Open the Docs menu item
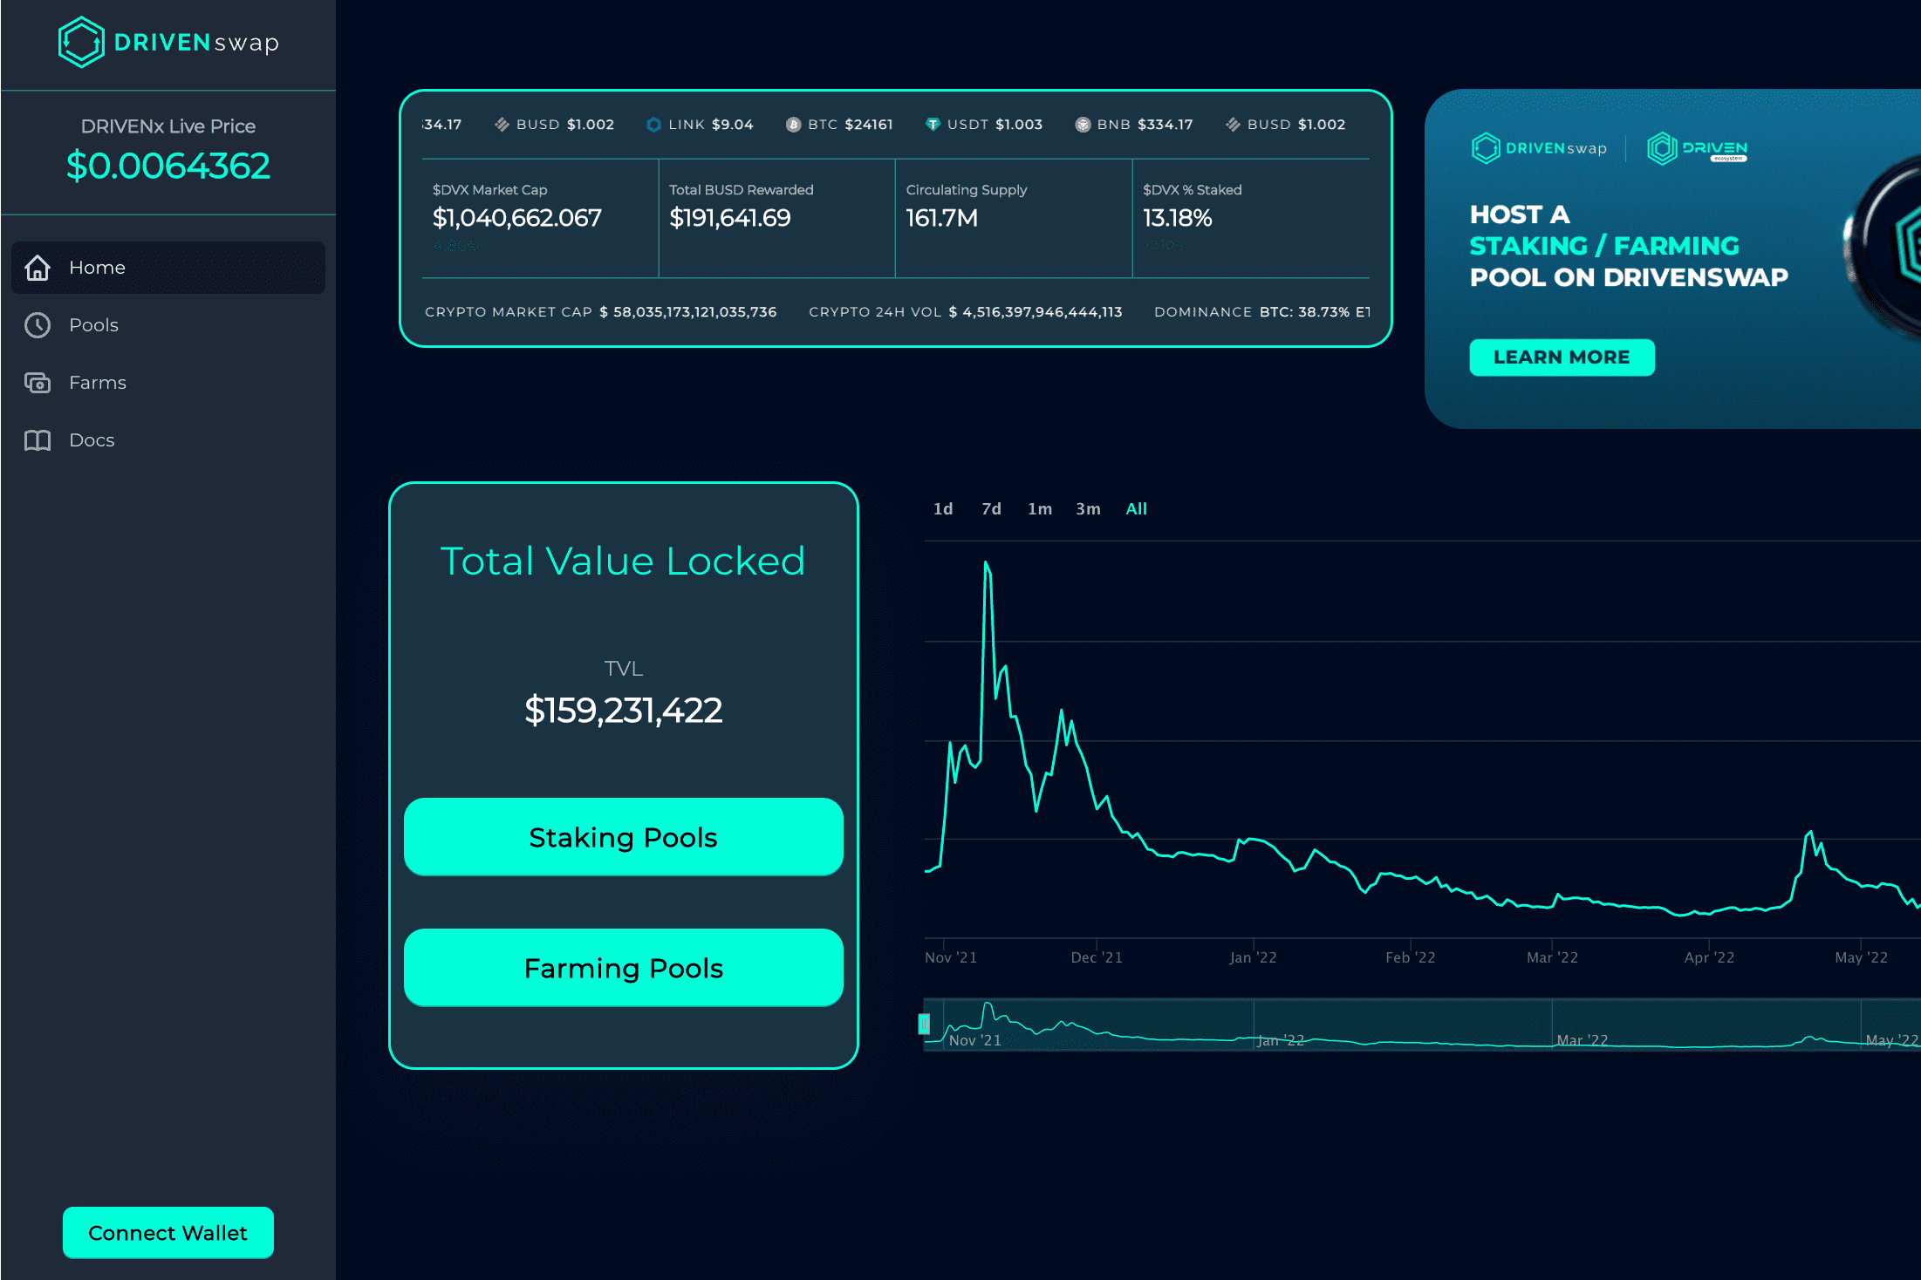Viewport: 1921px width, 1280px height. [x=168, y=440]
